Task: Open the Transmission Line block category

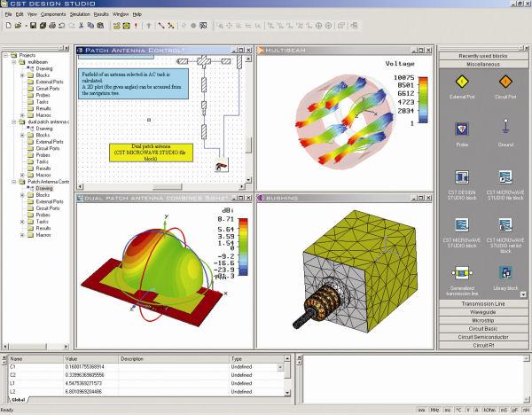Action: [481, 303]
